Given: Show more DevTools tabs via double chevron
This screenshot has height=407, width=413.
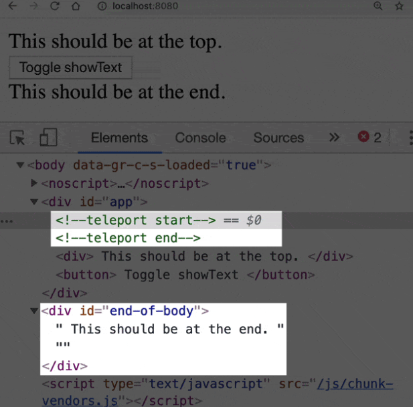Looking at the screenshot, I should [x=334, y=137].
